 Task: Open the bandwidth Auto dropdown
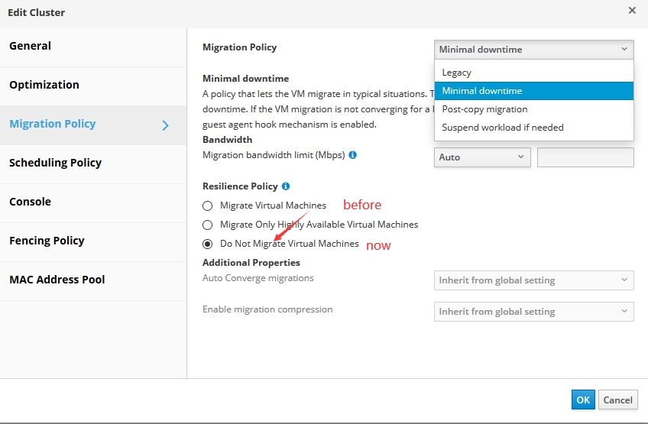pyautogui.click(x=481, y=157)
